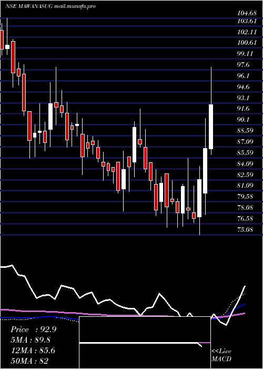Click the NSE MAWANASUG mail.munafa.pro title text

point(50,6)
